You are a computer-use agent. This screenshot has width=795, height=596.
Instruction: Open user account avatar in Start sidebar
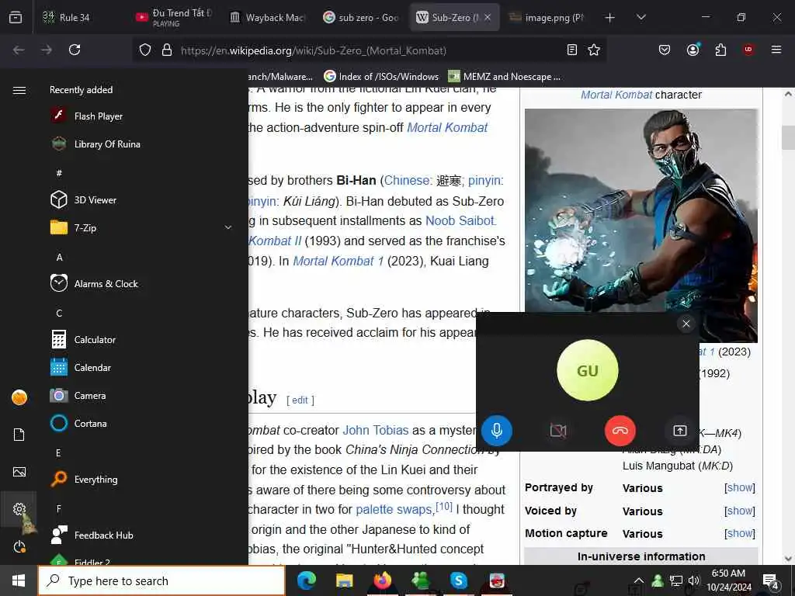[19, 397]
